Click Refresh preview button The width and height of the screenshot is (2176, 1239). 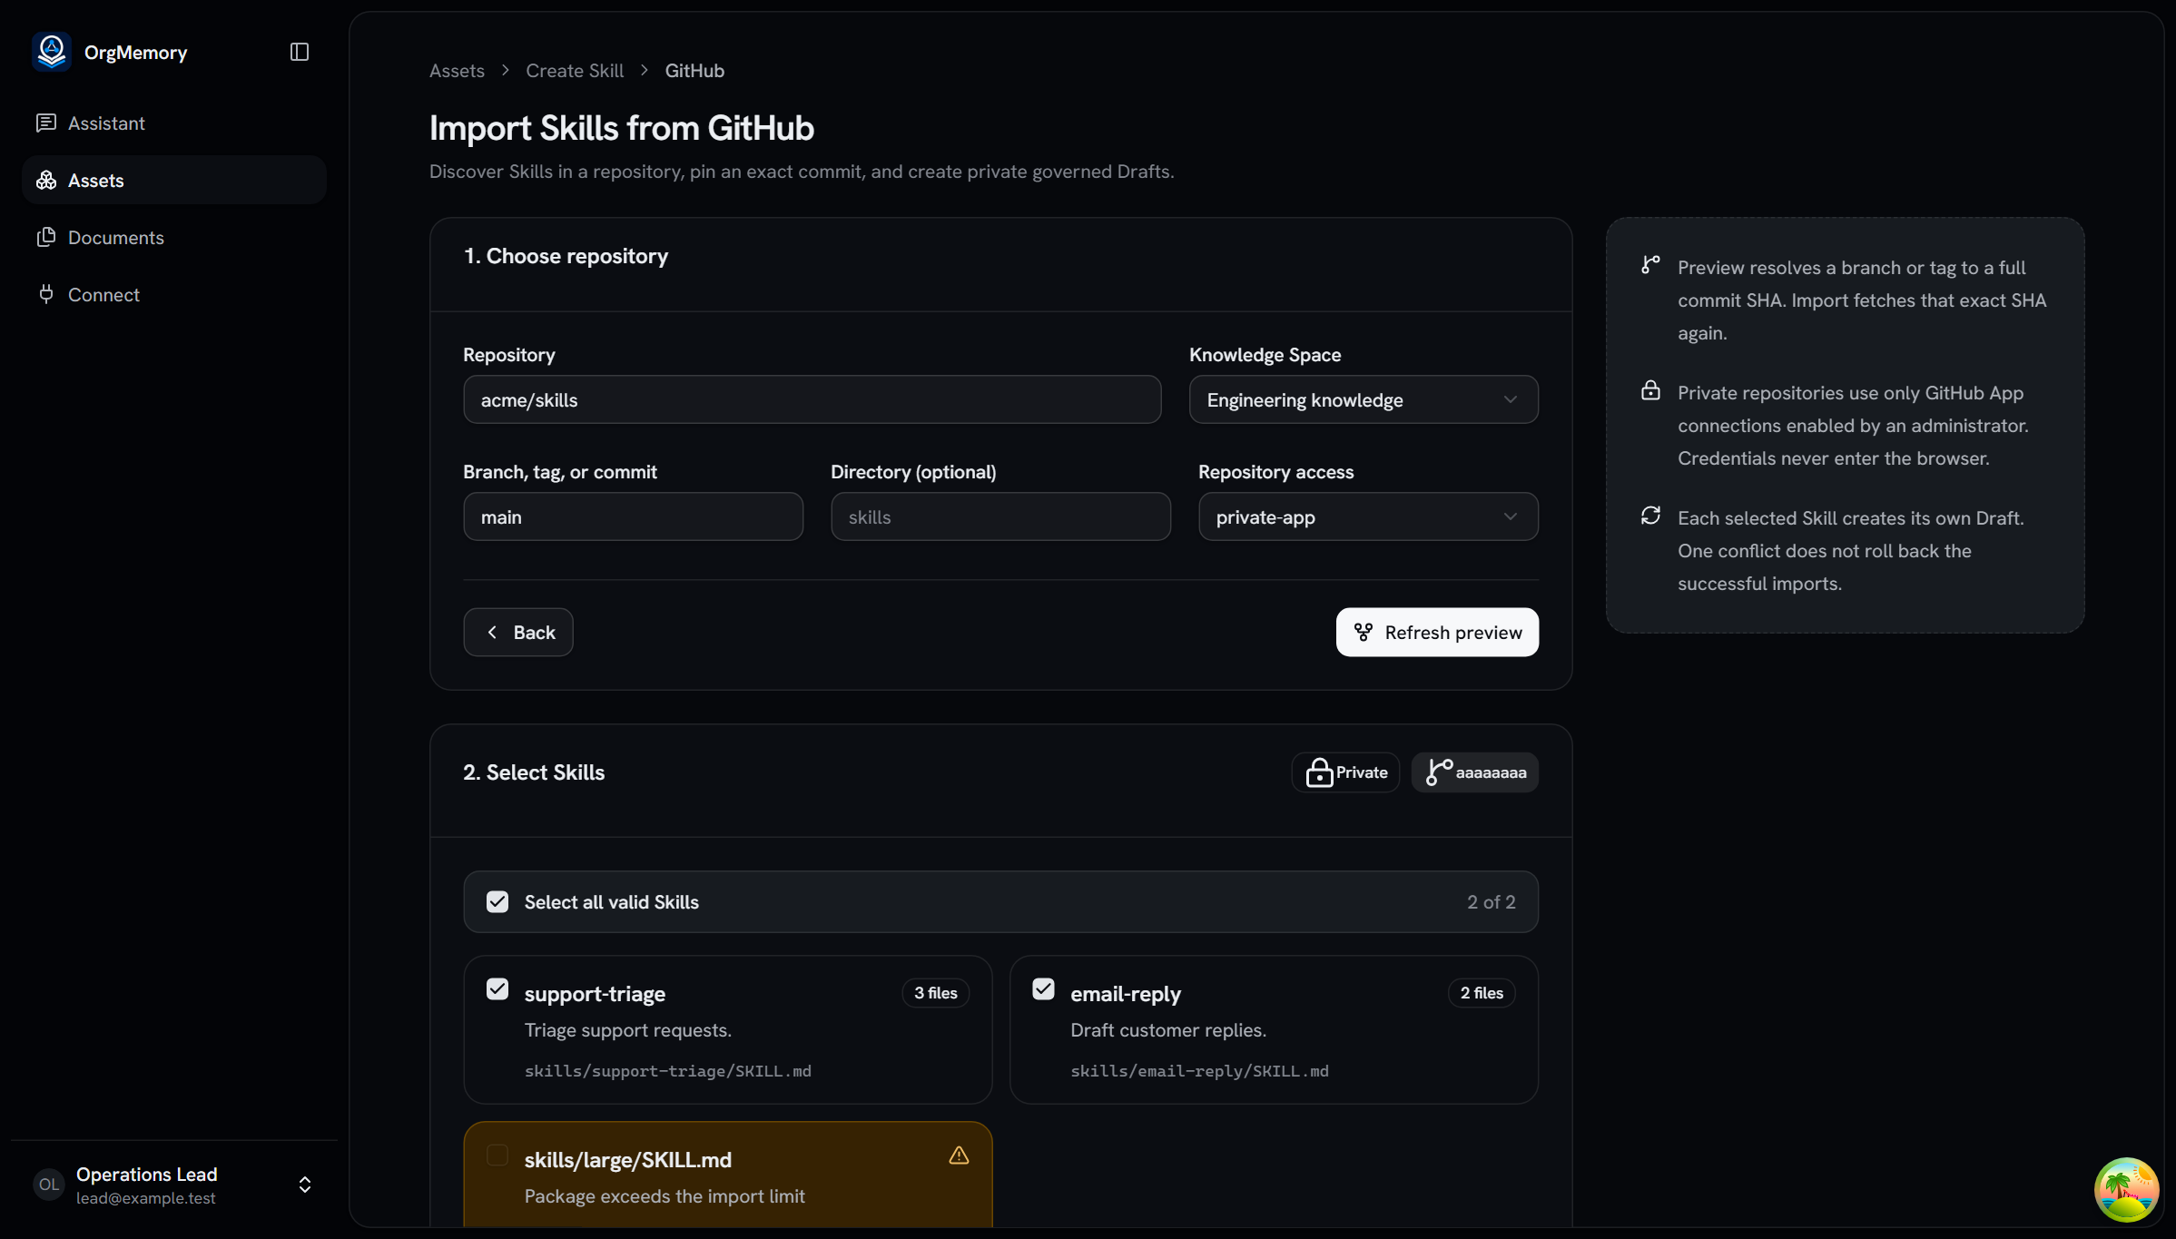[1437, 632]
